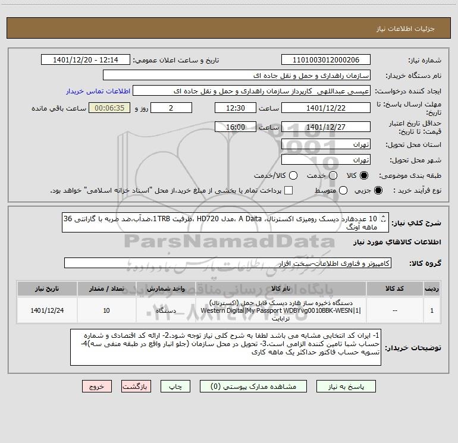
Task: Click the quantity cell showing 10
Action: [106, 310]
